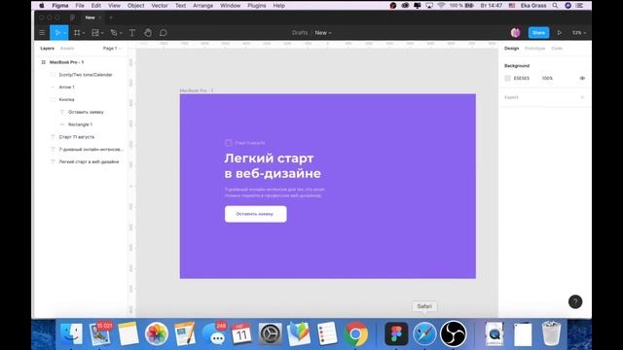Viewport: 623px width, 350px height.
Task: Open the Figma main hamburger menu
Action: (x=42, y=33)
